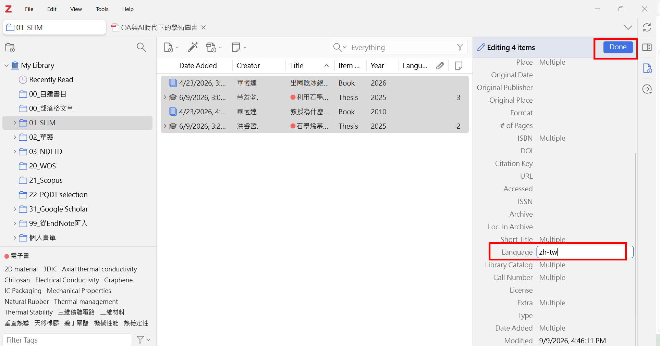
Task: Click the New Collection icon
Action: 10,48
